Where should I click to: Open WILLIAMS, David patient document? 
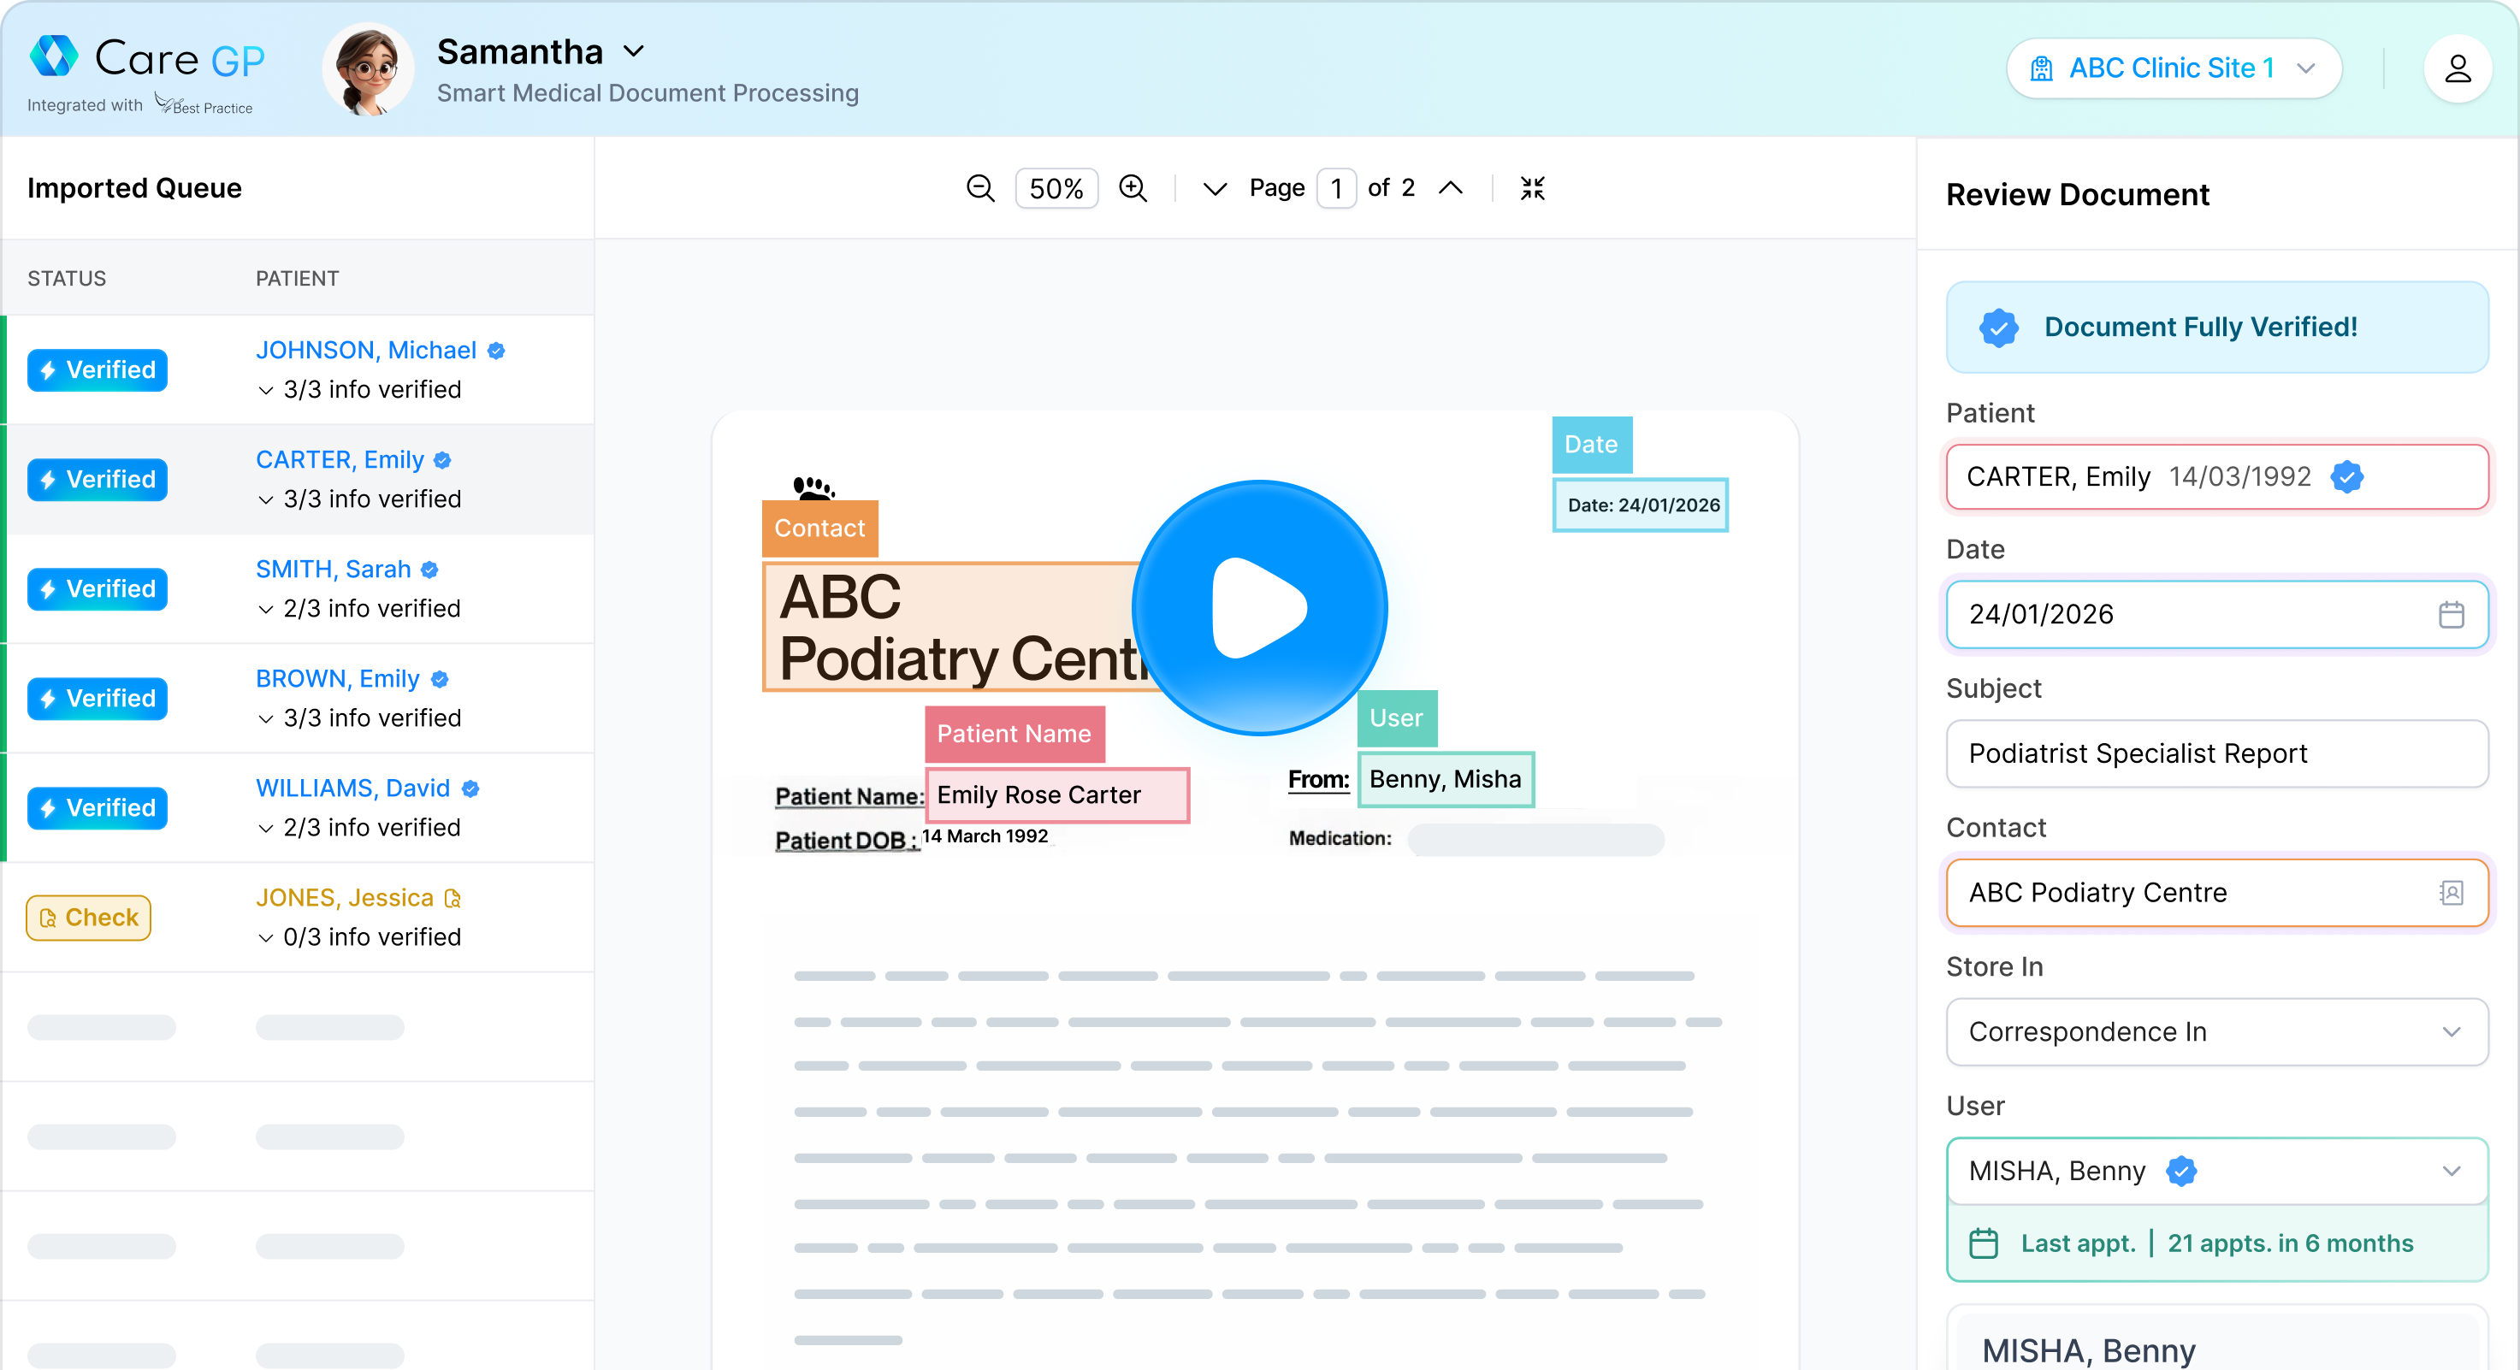pyautogui.click(x=352, y=788)
